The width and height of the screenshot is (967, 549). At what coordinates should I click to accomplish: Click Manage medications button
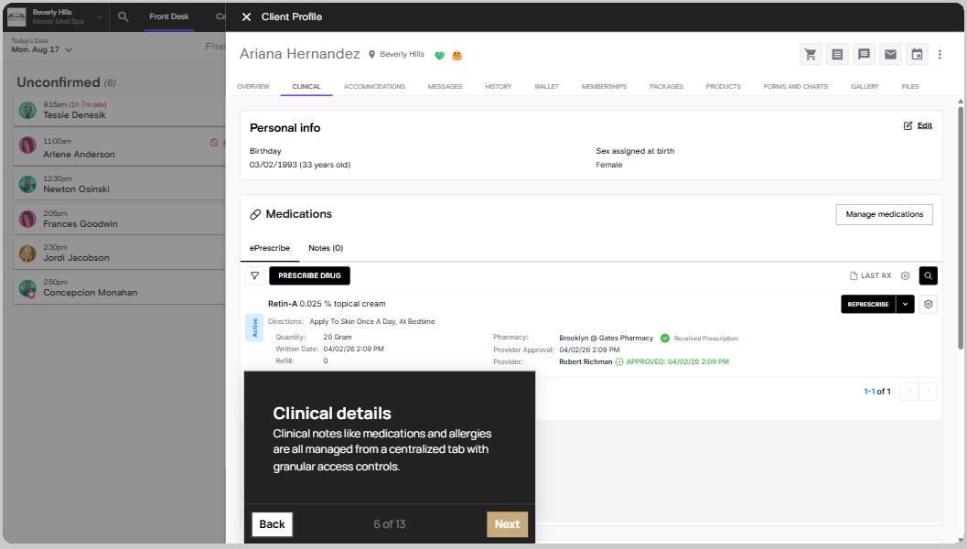pos(885,215)
